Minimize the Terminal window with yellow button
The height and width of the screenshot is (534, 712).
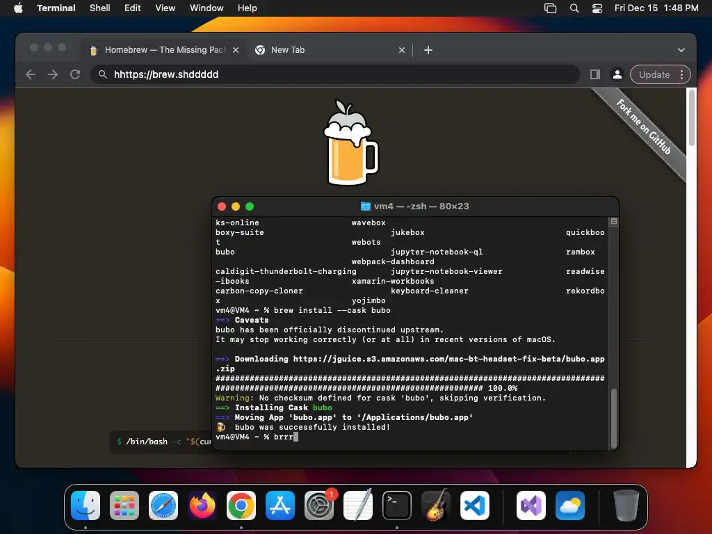coord(236,207)
